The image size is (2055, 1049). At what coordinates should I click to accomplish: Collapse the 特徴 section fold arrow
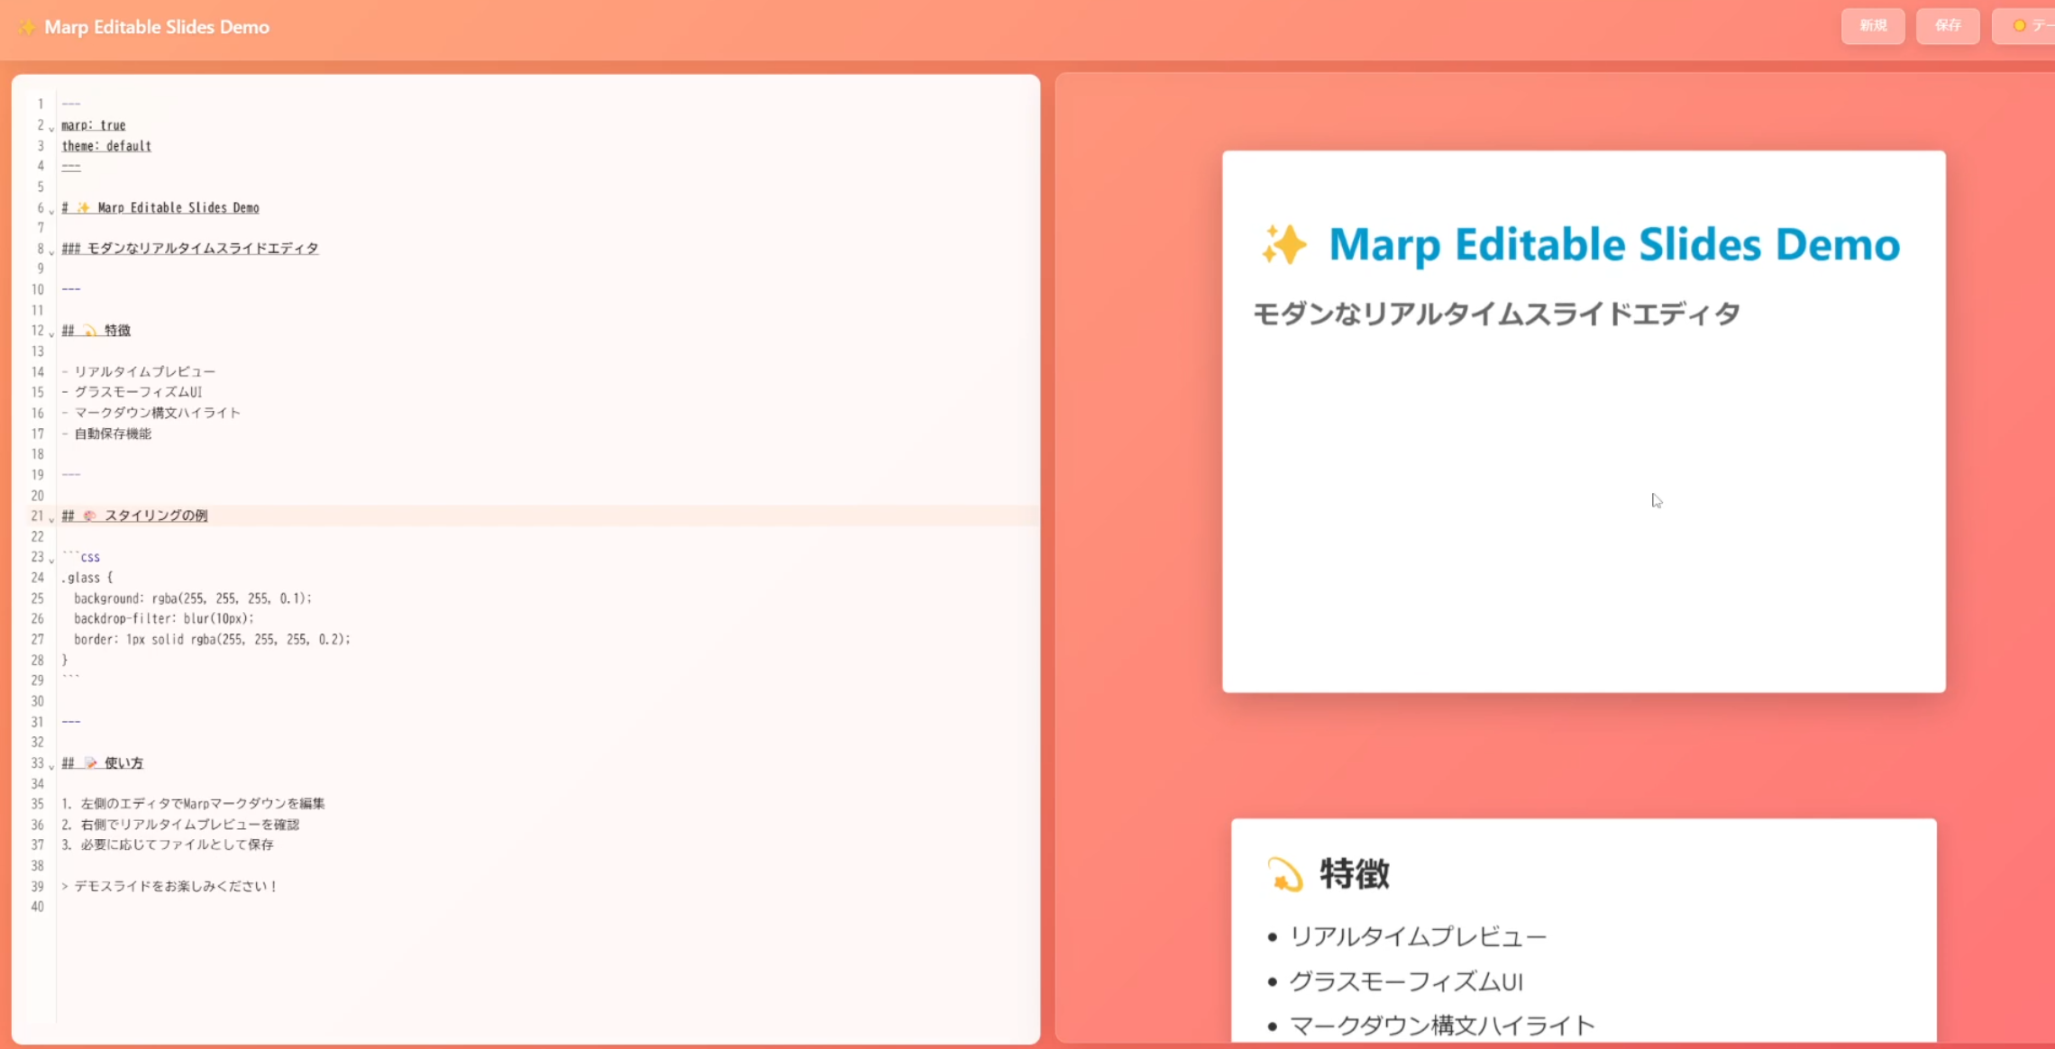[x=51, y=333]
